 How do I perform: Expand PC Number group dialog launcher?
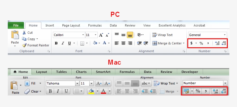225,51
